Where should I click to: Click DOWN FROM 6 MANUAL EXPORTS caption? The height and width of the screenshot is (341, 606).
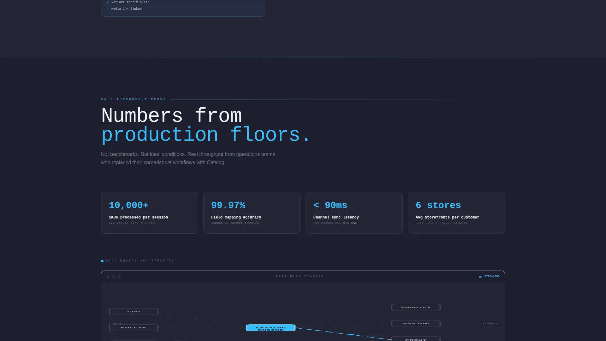(x=441, y=223)
